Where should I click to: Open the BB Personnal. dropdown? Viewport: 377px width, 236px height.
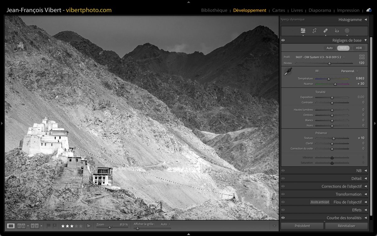coord(349,71)
